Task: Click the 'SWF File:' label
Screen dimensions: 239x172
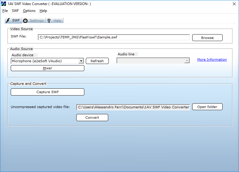Action: click(x=18, y=36)
